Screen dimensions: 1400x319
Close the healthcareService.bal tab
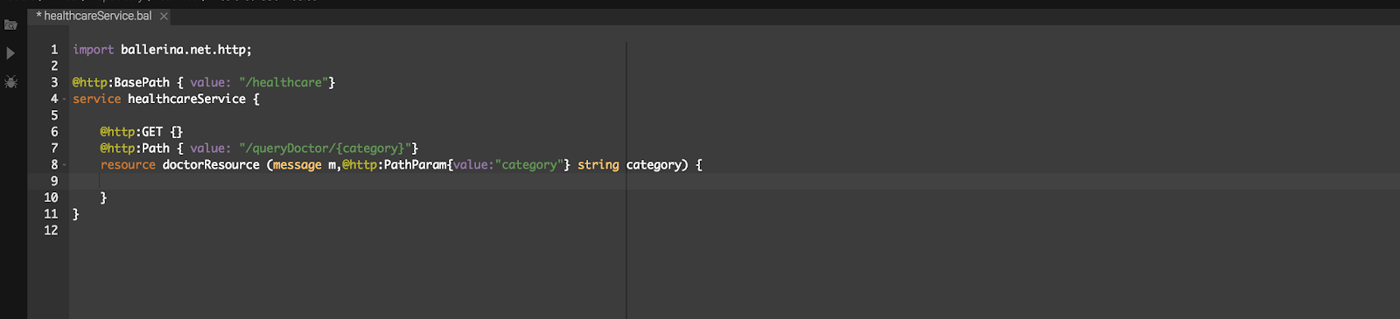[x=164, y=16]
